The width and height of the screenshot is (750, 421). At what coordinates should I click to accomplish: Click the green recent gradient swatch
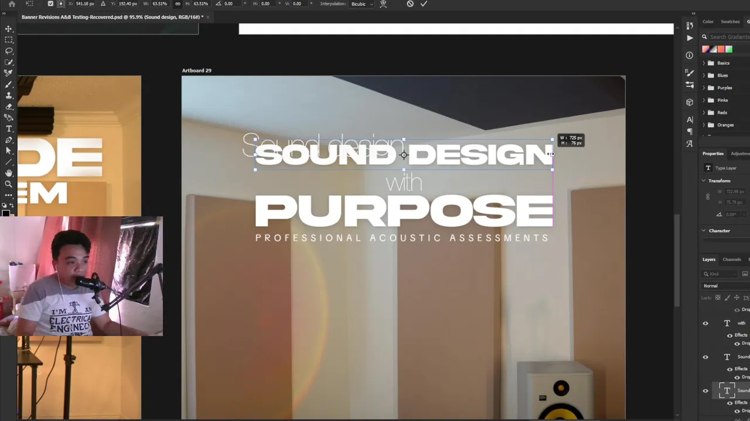729,50
